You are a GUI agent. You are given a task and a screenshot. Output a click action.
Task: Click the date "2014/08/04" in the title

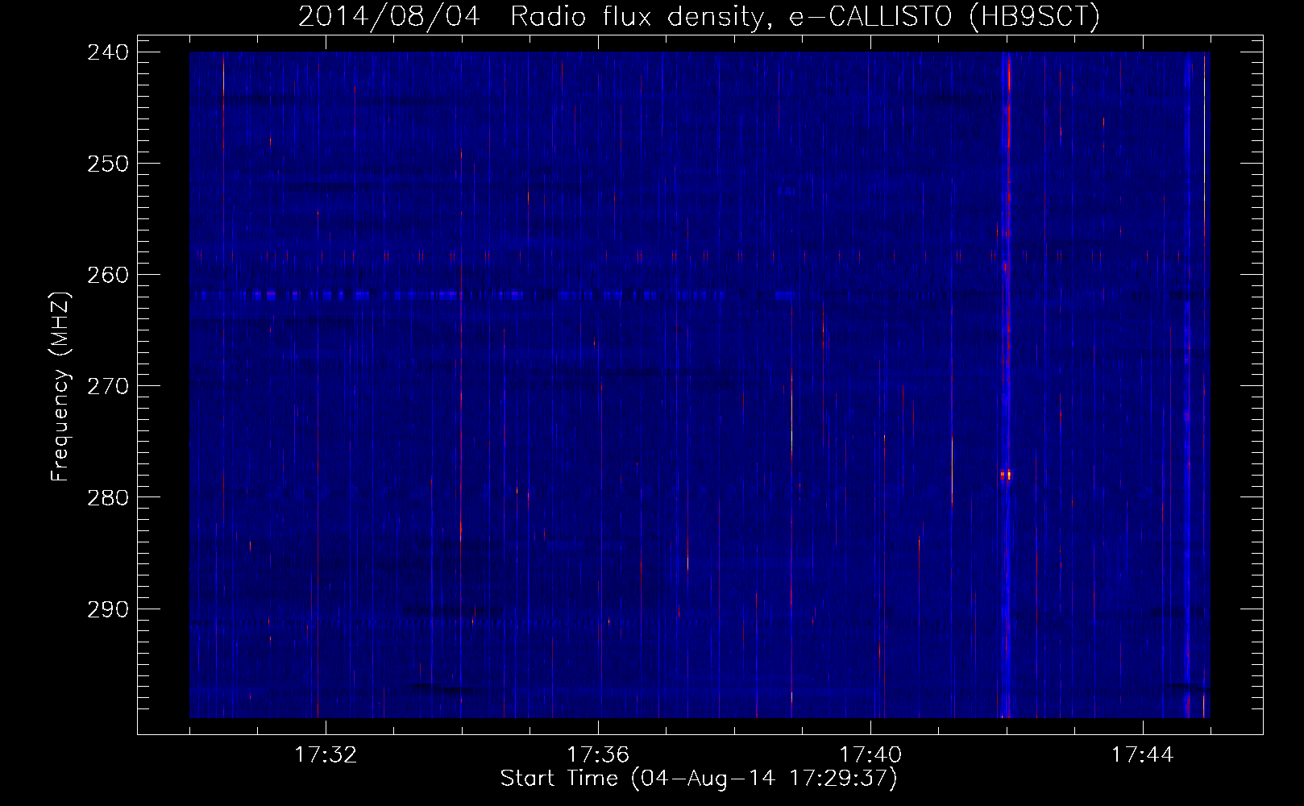[389, 16]
